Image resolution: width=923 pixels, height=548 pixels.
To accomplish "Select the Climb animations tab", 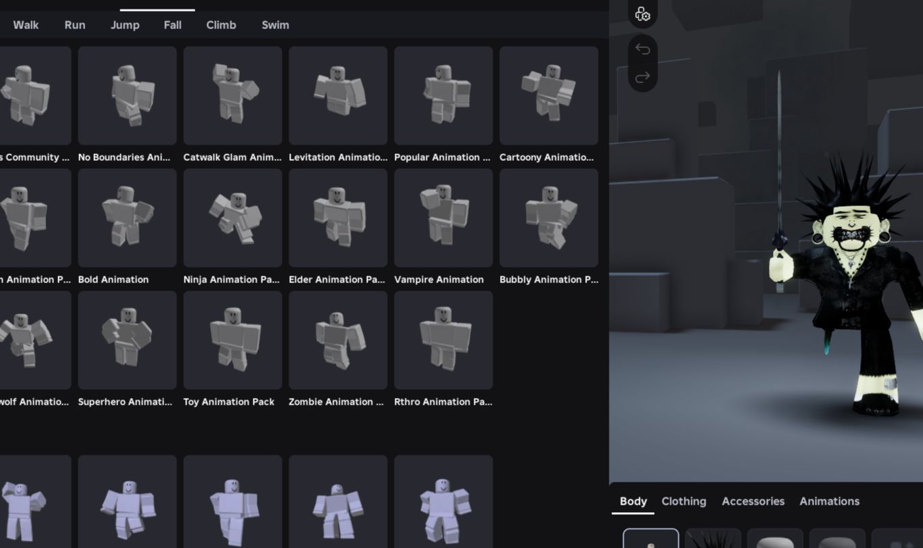I will click(221, 25).
